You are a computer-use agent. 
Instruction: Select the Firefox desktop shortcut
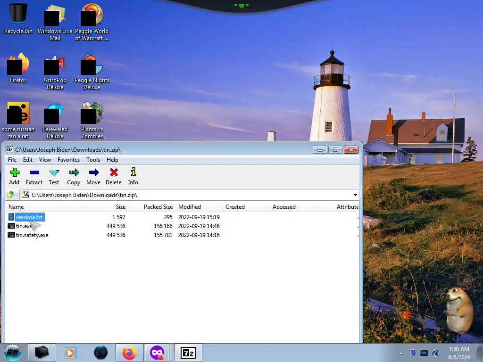(18, 68)
